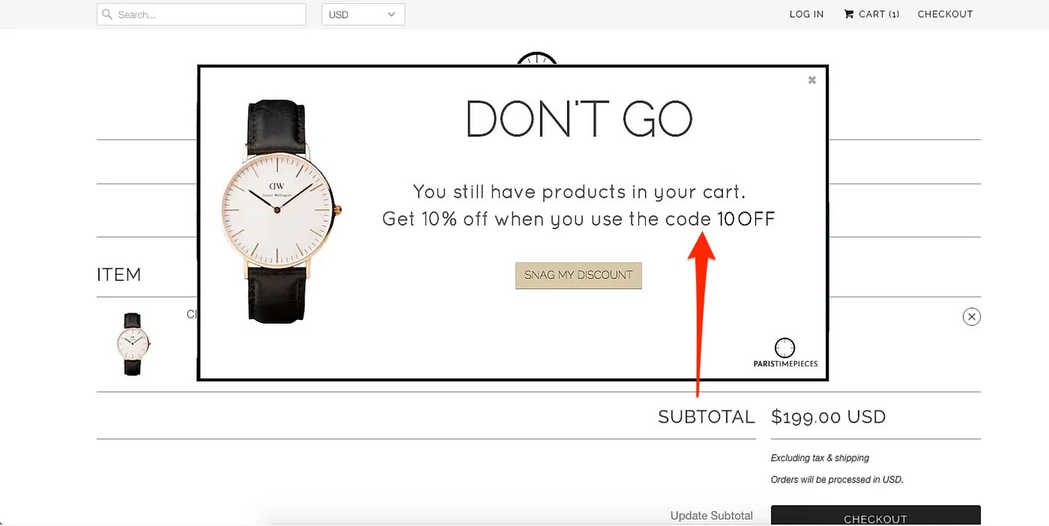The width and height of the screenshot is (1049, 526).
Task: Click the search magnifier icon
Action: [107, 14]
